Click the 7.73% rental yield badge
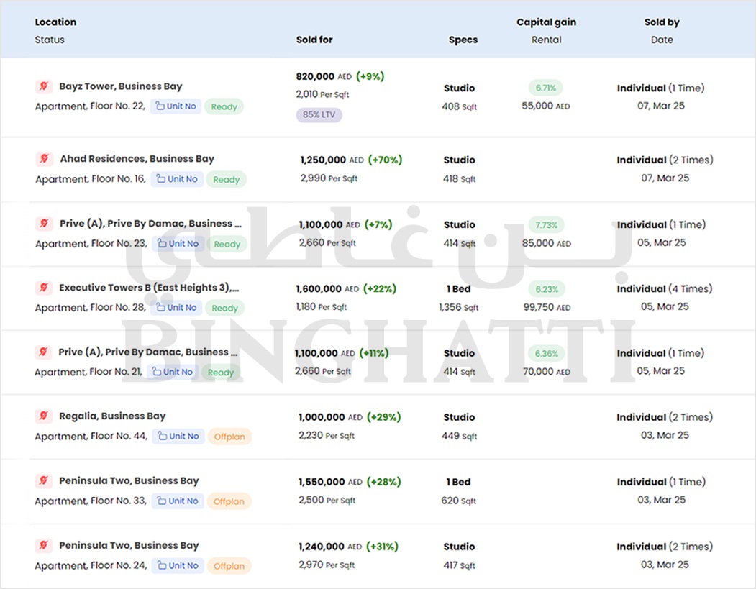The image size is (756, 589). [546, 224]
